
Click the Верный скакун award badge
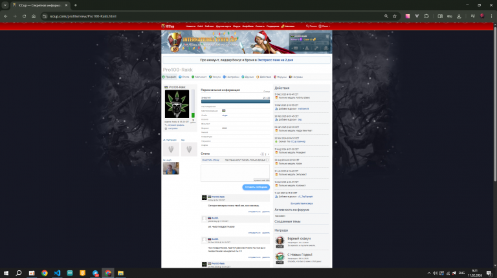(280, 242)
